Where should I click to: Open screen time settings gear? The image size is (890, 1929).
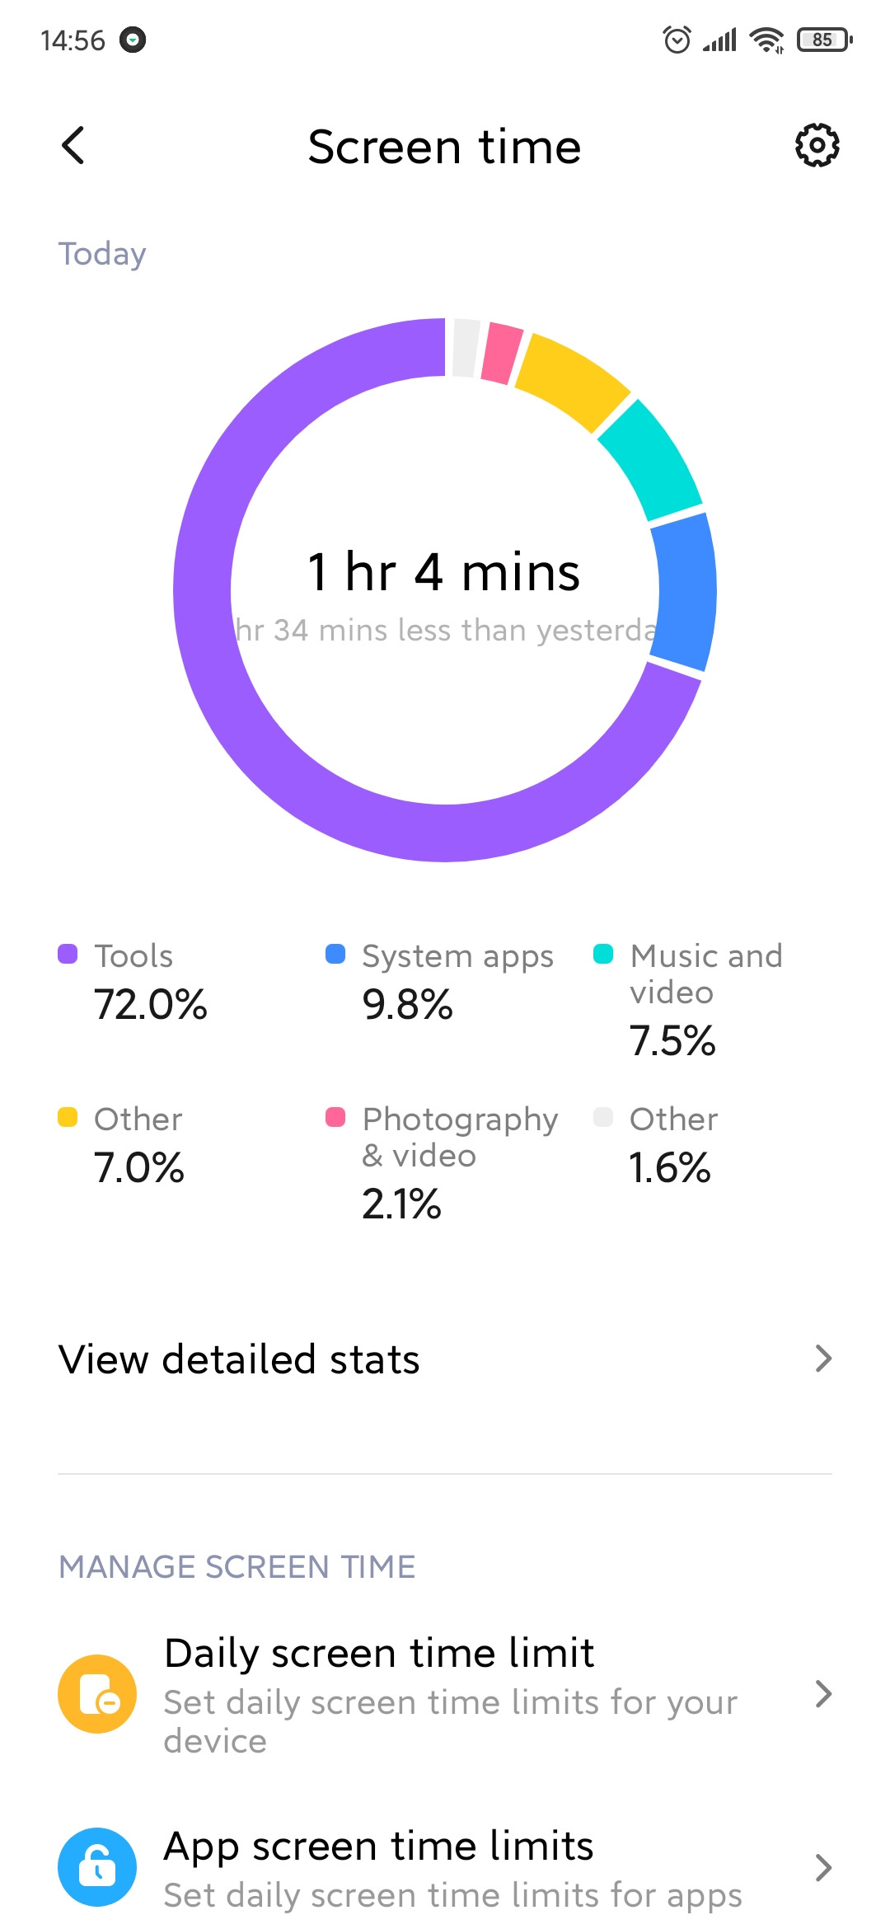pyautogui.click(x=817, y=146)
